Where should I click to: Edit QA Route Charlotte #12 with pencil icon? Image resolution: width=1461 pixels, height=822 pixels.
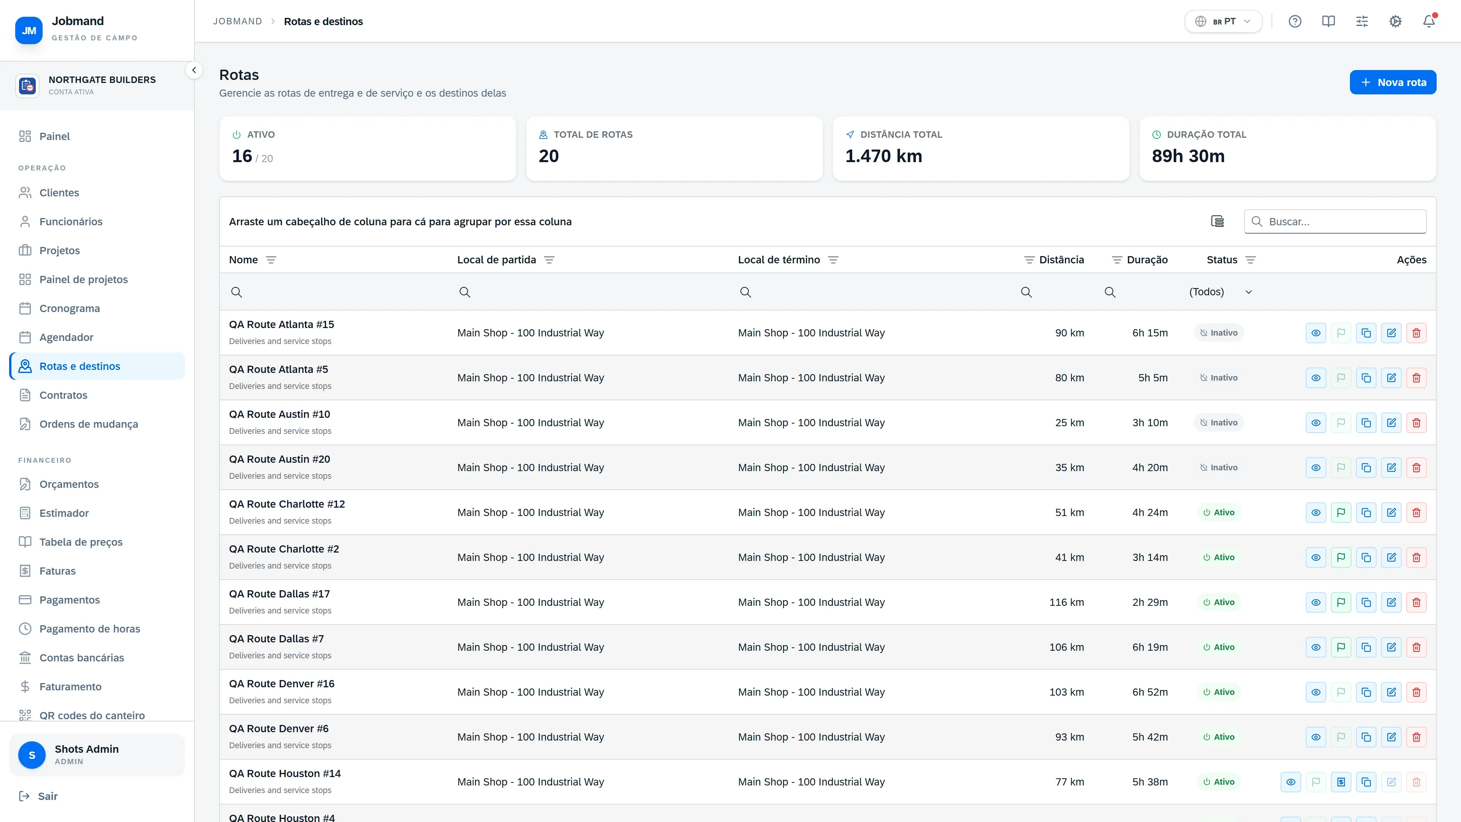[x=1391, y=512]
